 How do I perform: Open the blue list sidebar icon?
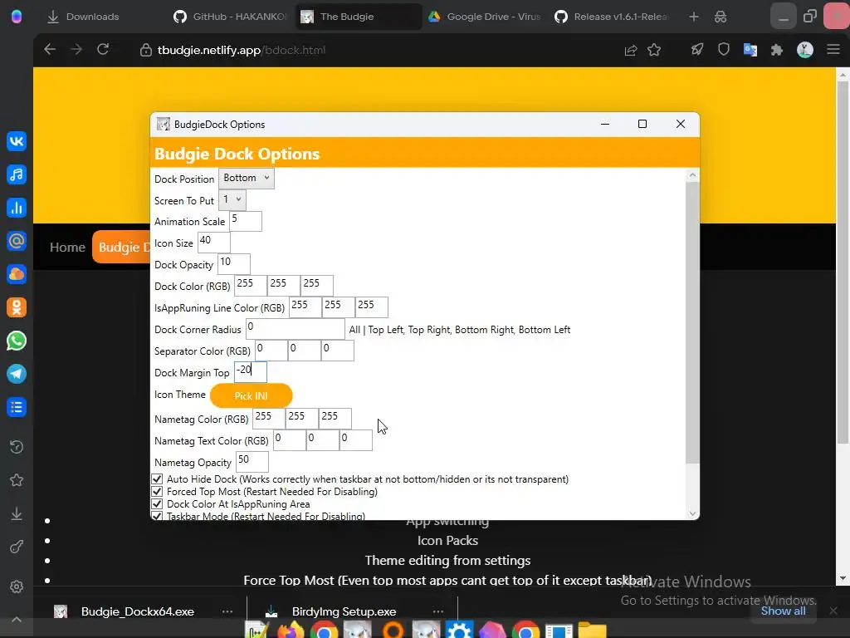coord(17,407)
